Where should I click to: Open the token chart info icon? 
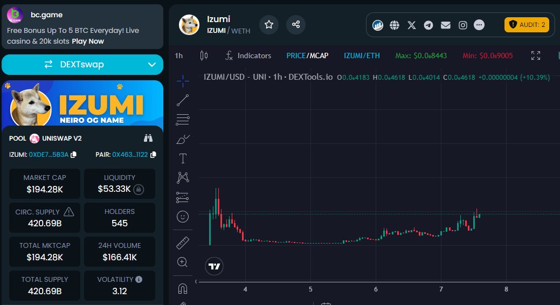[x=377, y=25]
